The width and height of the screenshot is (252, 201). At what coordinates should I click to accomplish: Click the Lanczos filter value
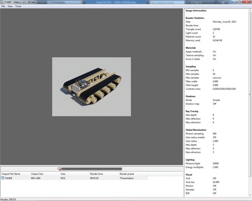point(217,78)
